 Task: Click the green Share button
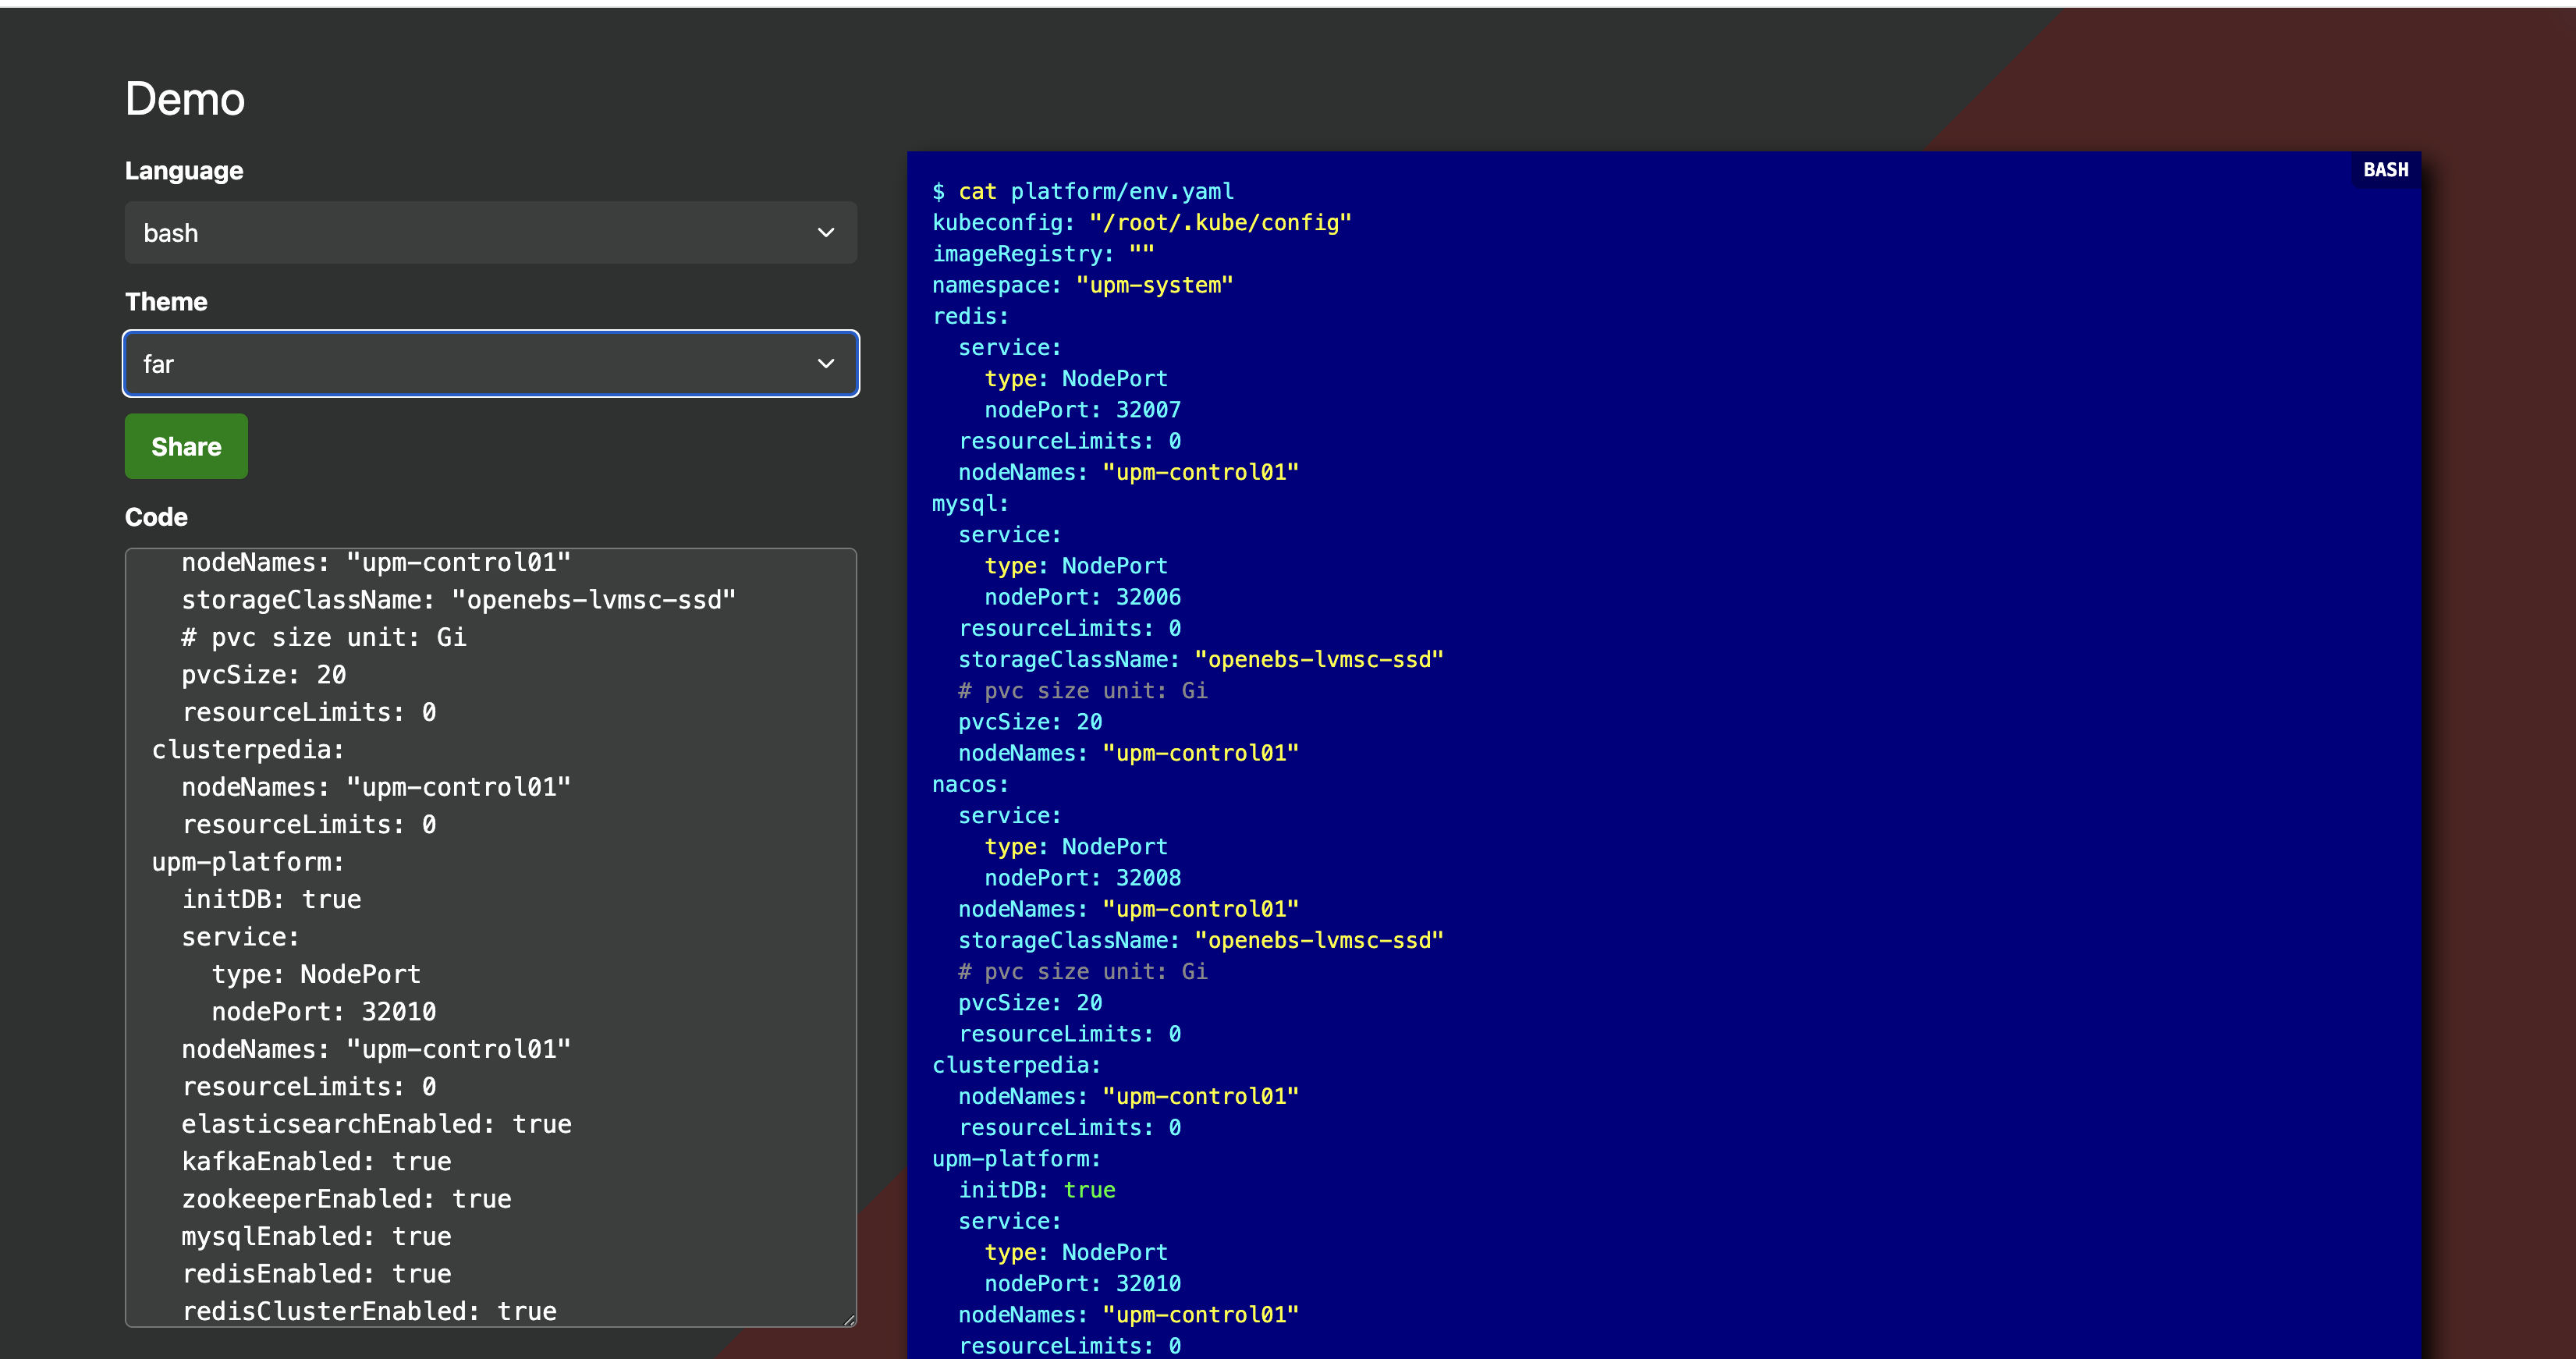tap(186, 447)
